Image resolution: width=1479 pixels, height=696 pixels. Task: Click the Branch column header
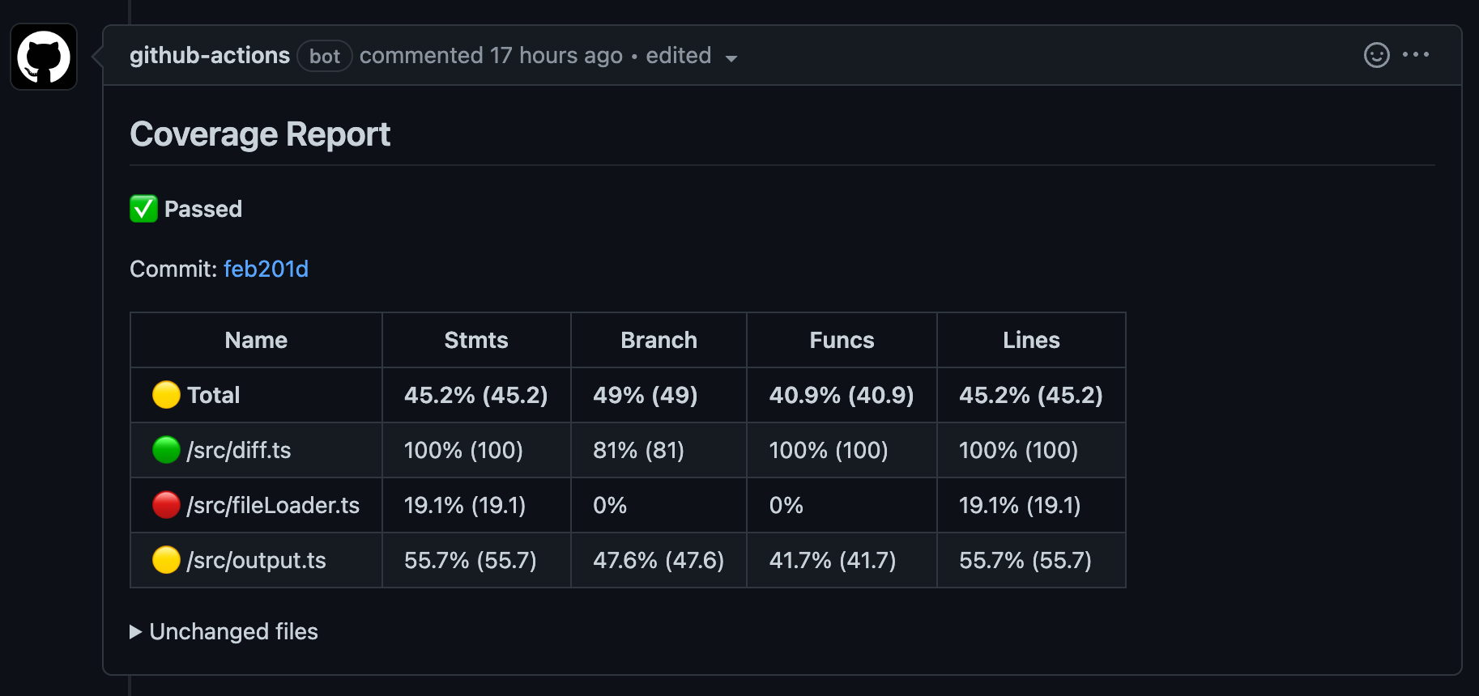(659, 340)
